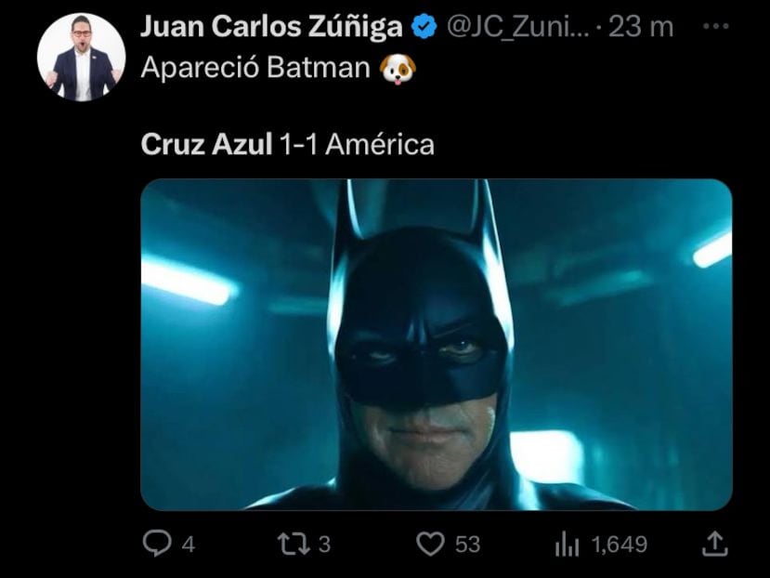Tap the share upload arrow icon
This screenshot has width=770, height=578.
pos(714,544)
